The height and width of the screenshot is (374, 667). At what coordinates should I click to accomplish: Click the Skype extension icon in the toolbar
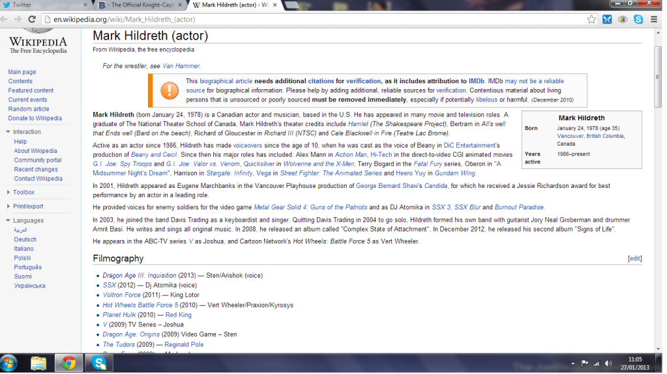tap(638, 20)
